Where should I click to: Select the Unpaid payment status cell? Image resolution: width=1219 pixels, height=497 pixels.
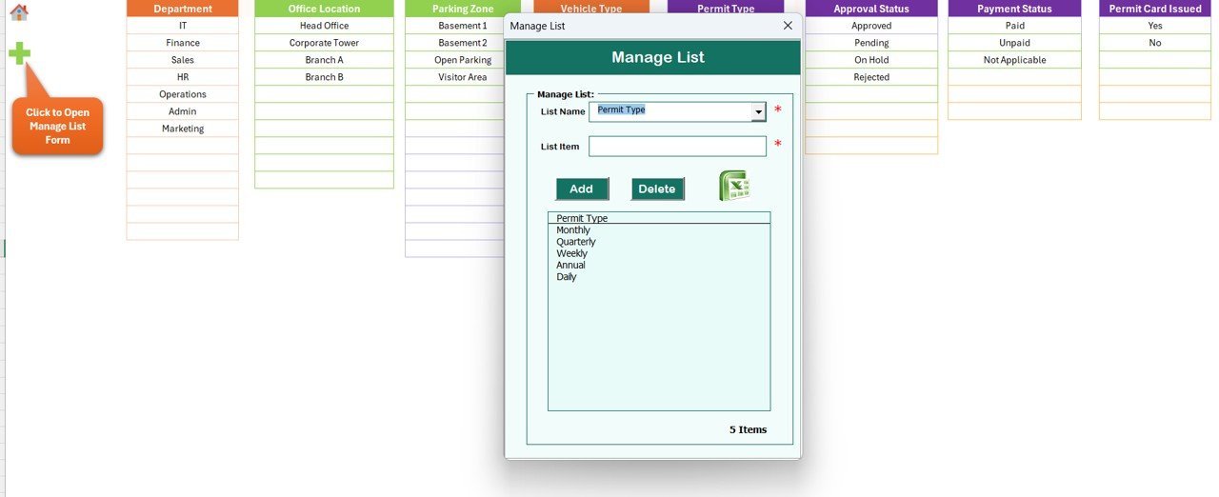point(1014,43)
